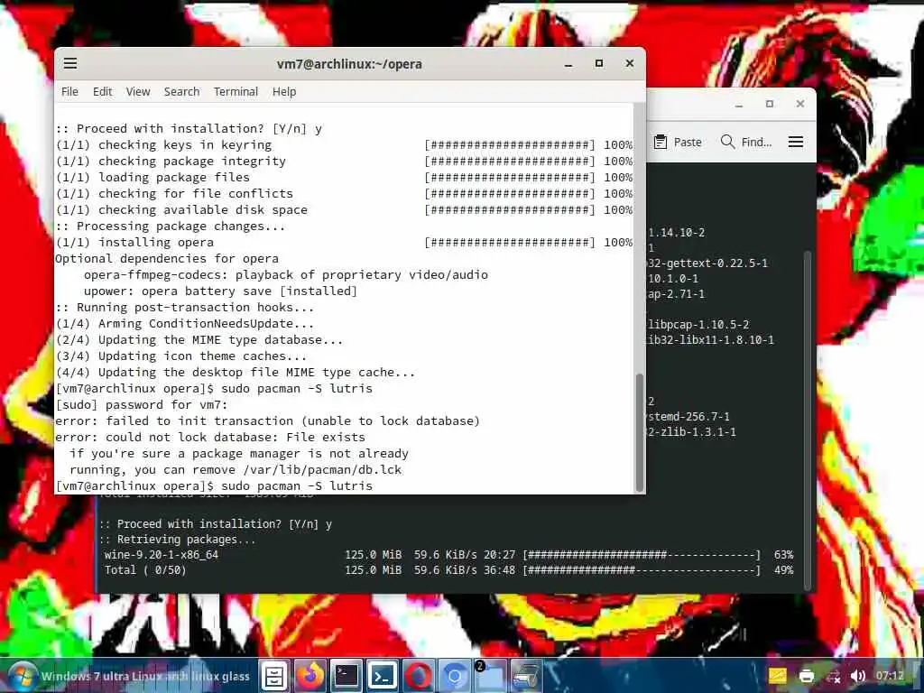The image size is (924, 693).
Task: Click the 07:12 clock
Action: coord(890,676)
